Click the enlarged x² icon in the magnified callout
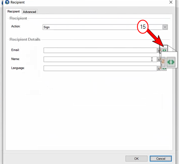 [163, 61]
